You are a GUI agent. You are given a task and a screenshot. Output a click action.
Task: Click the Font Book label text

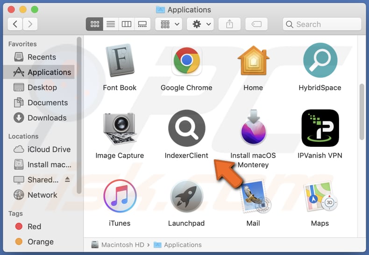(x=120, y=88)
